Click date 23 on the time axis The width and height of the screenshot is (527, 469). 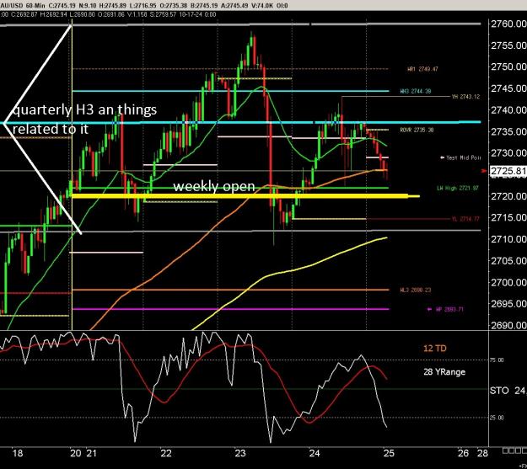pos(240,453)
